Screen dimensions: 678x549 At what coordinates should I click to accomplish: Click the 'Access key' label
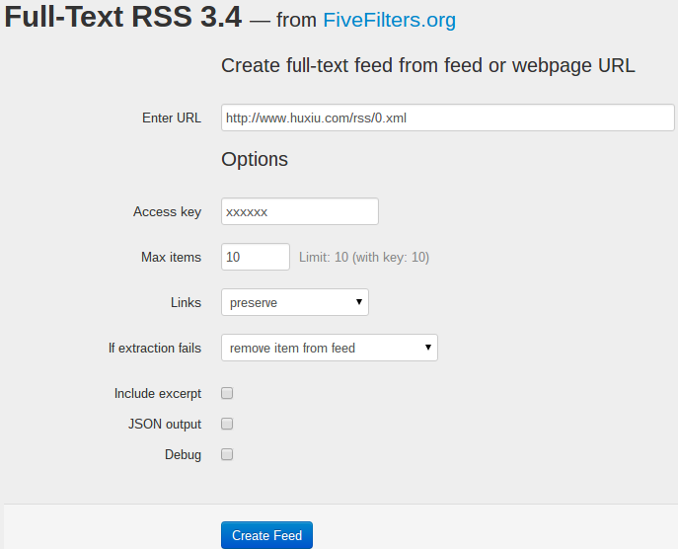167,211
